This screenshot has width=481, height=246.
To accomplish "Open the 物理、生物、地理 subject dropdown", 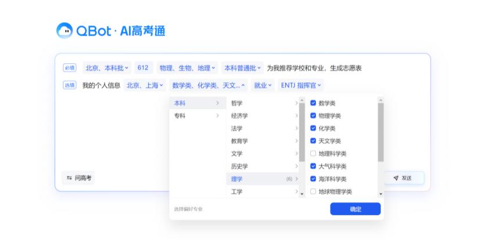I will click(187, 68).
